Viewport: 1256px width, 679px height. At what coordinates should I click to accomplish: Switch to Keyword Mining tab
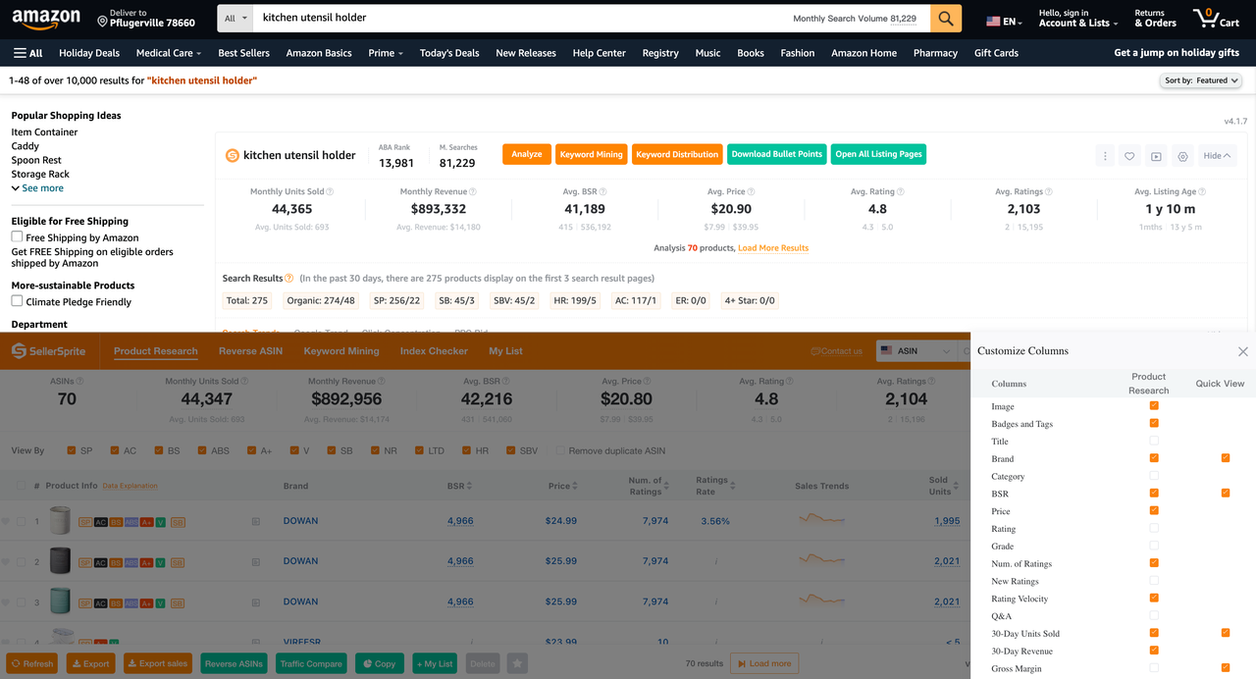[341, 351]
